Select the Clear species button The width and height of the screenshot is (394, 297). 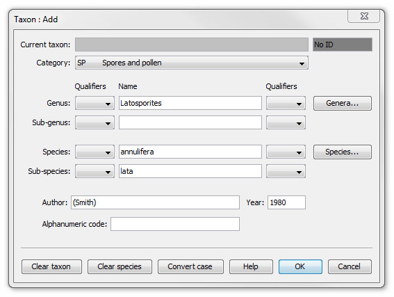(x=120, y=266)
